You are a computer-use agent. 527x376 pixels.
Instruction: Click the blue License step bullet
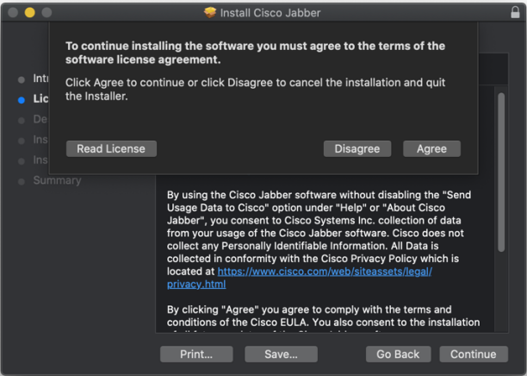click(x=22, y=100)
